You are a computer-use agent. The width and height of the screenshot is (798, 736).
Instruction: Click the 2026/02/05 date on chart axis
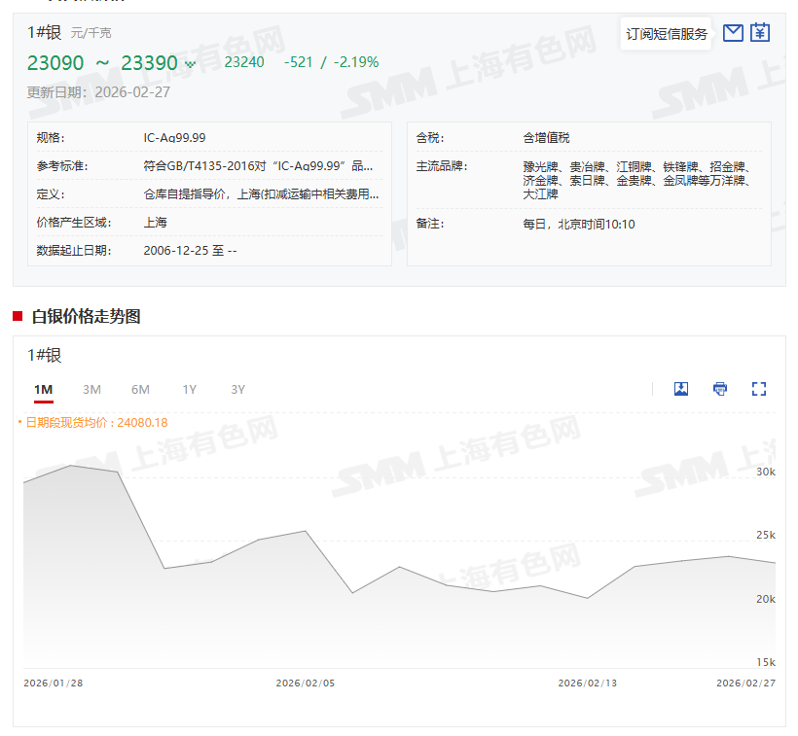pos(305,683)
